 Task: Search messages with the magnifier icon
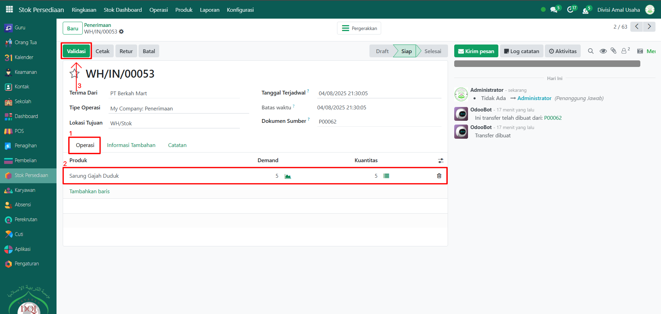tap(591, 51)
